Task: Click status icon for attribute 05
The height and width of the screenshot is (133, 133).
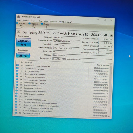Action: tap(17, 76)
